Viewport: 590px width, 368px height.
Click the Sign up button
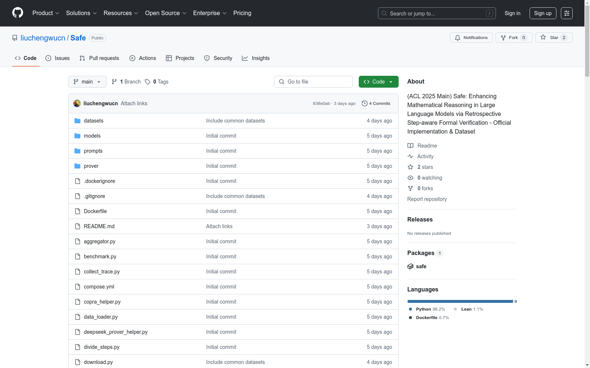click(543, 13)
